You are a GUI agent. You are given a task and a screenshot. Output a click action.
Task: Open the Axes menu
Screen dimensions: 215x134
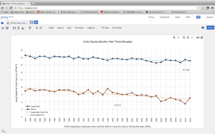coord(69,27)
